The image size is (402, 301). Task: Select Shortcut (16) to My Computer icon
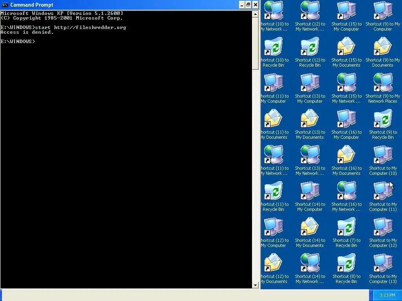tap(346, 118)
